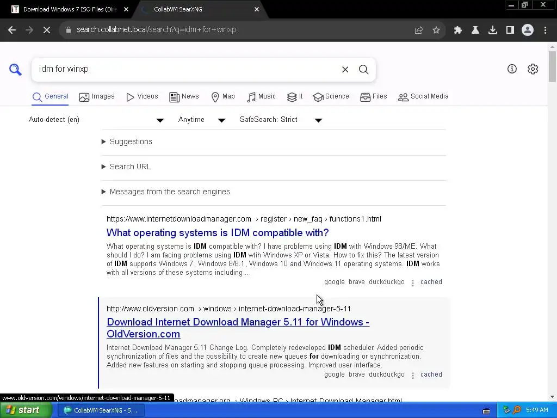Image resolution: width=557 pixels, height=418 pixels.
Task: Close the CollabVM SearXNG tab
Action: (257, 10)
